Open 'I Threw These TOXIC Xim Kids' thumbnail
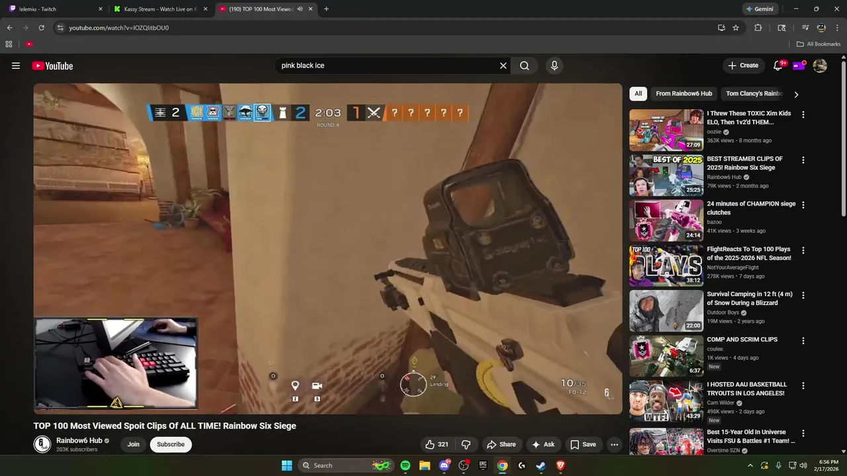The height and width of the screenshot is (476, 847). [x=666, y=130]
